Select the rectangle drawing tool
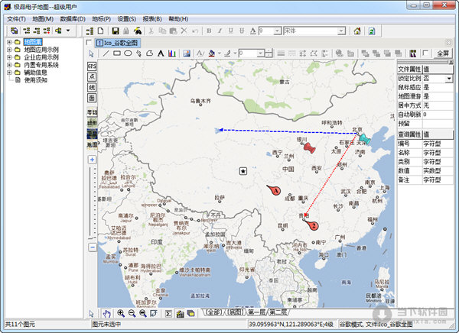Viewport: 459px width, 333px height. (x=117, y=53)
